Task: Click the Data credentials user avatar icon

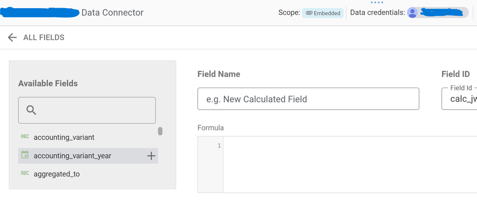Action: (x=412, y=12)
